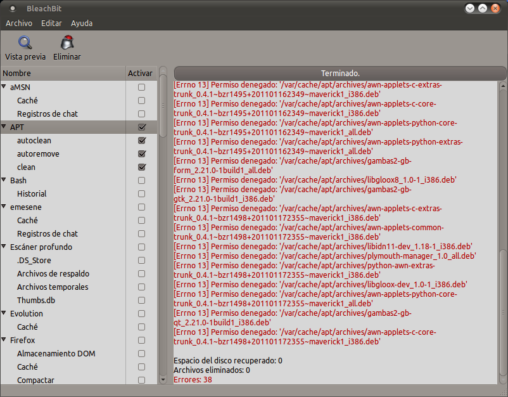Click the Terminado progress bar
Screen dimensions: 508x397
[340, 74]
